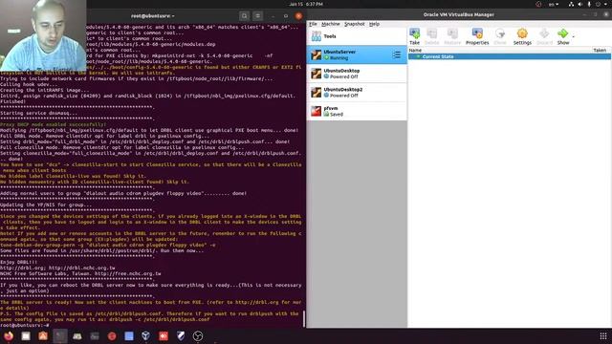Select Tools in VirtualBox sidebar
The height and width of the screenshot is (344, 612).
(357, 36)
